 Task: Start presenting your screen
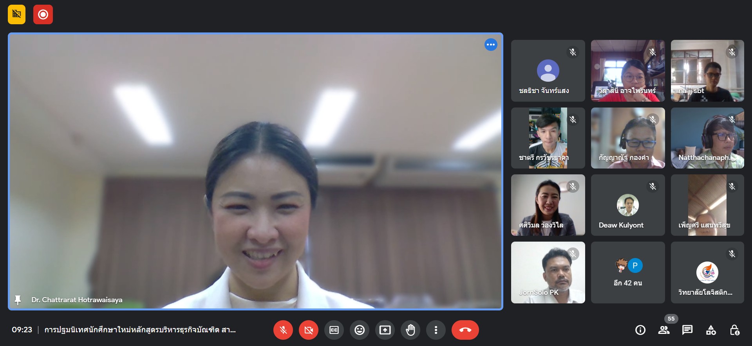385,330
